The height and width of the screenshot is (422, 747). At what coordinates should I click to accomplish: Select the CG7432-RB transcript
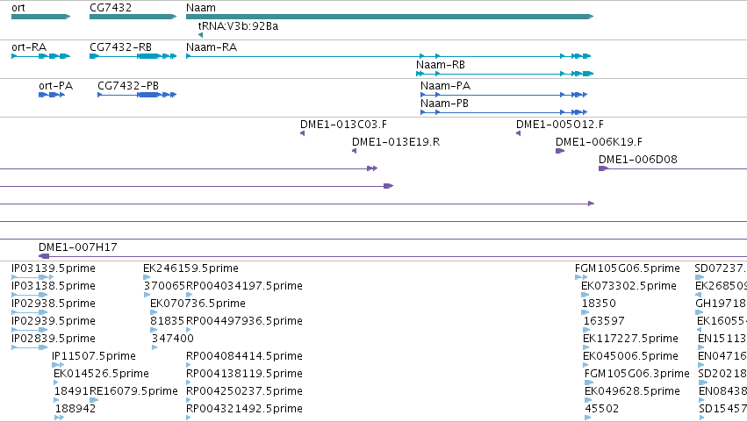coord(133,56)
